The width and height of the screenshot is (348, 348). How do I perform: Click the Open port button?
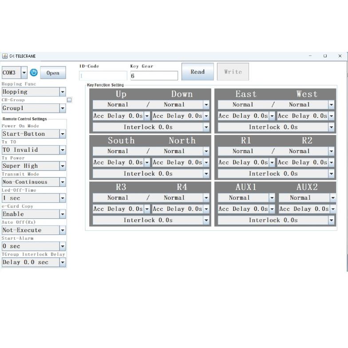pos(53,73)
